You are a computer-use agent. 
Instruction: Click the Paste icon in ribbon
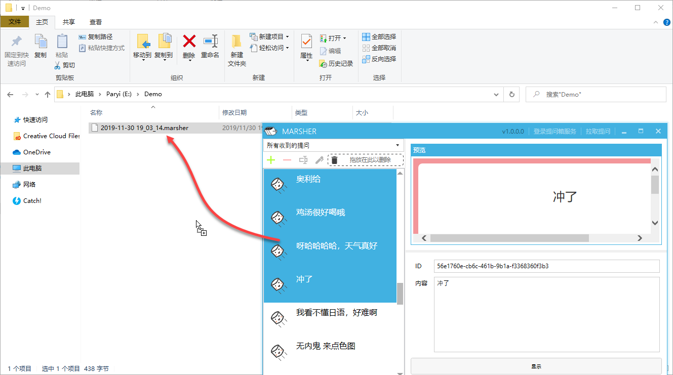[62, 41]
